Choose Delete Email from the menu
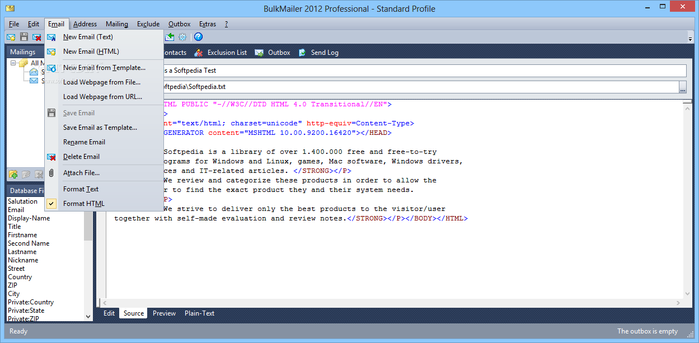Image resolution: width=699 pixels, height=343 pixels. point(104,157)
